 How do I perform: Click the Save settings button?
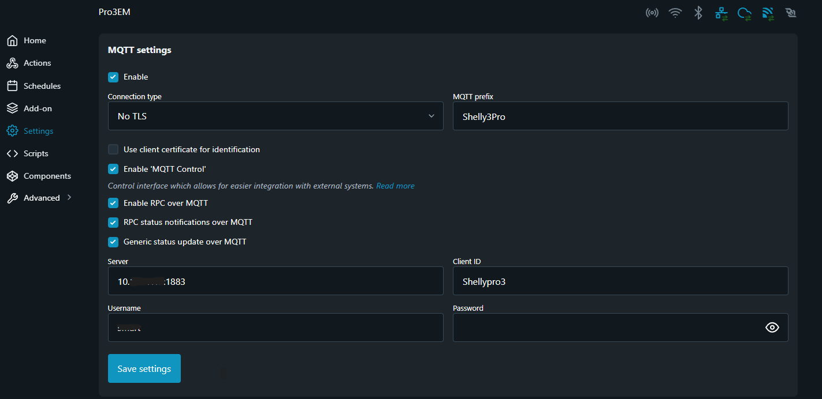[144, 368]
